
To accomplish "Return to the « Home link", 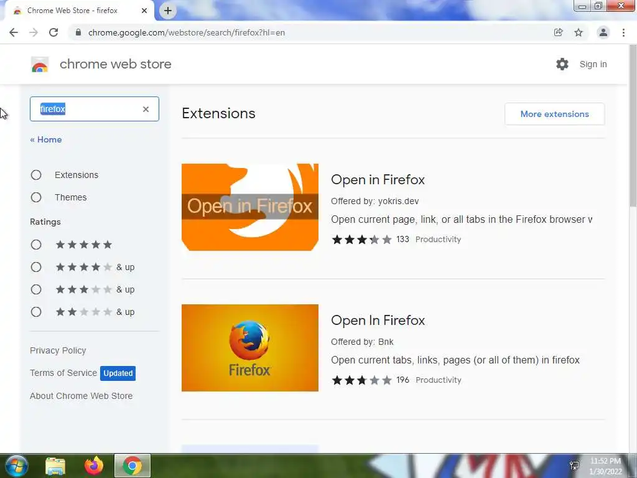I will click(x=46, y=139).
